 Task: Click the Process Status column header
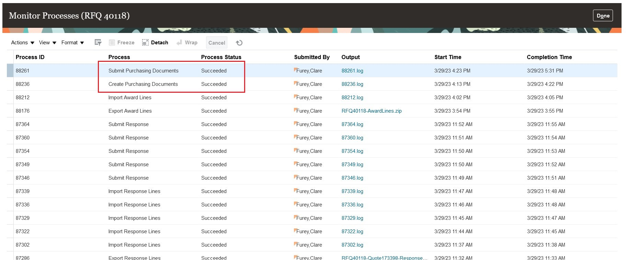click(221, 57)
